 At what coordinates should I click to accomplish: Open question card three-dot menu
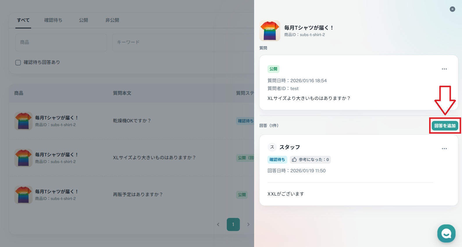[x=444, y=69]
